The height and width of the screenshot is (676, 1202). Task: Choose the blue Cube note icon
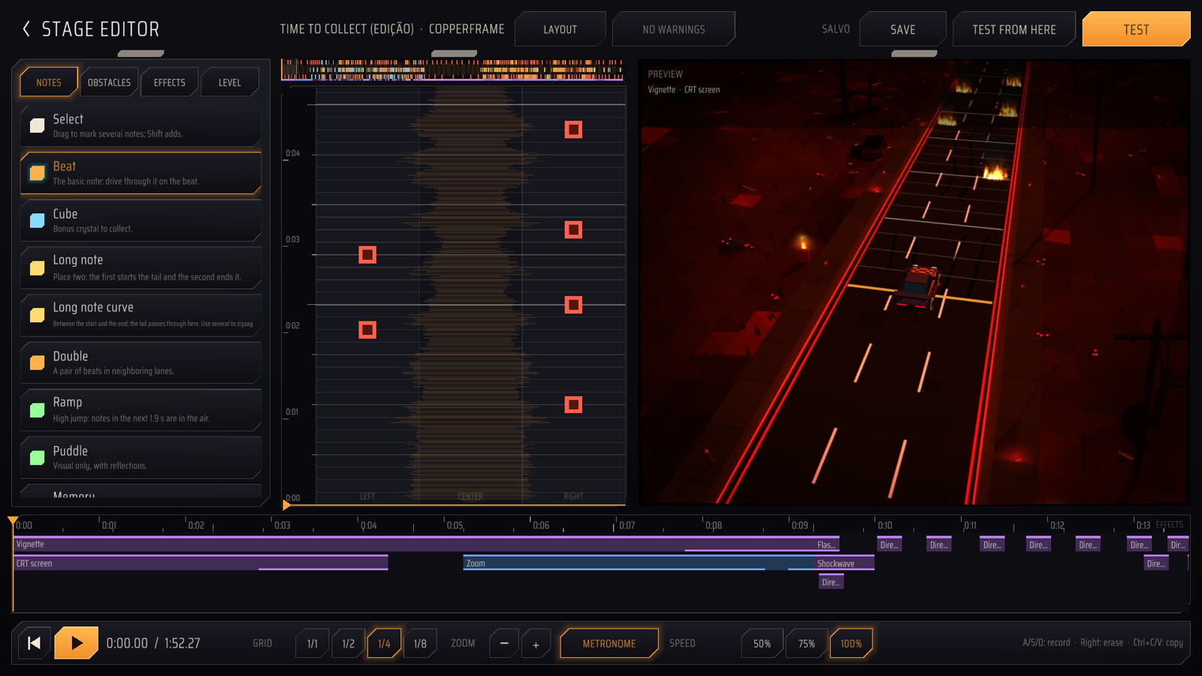(x=37, y=221)
